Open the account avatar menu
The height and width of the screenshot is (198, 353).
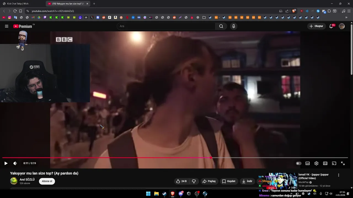click(x=342, y=26)
